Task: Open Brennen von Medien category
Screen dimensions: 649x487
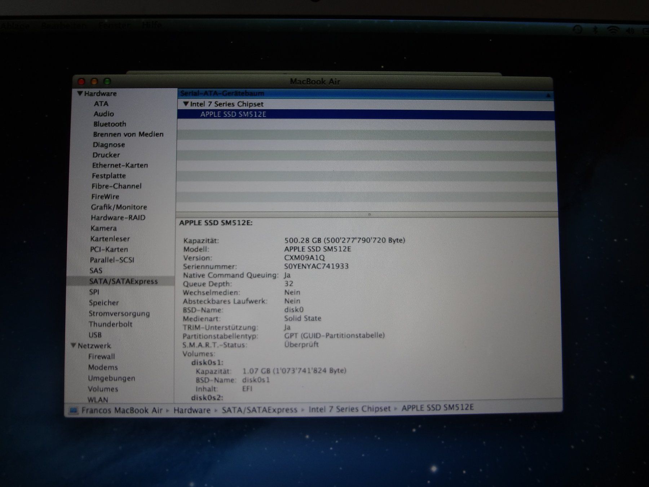Action: [x=128, y=134]
